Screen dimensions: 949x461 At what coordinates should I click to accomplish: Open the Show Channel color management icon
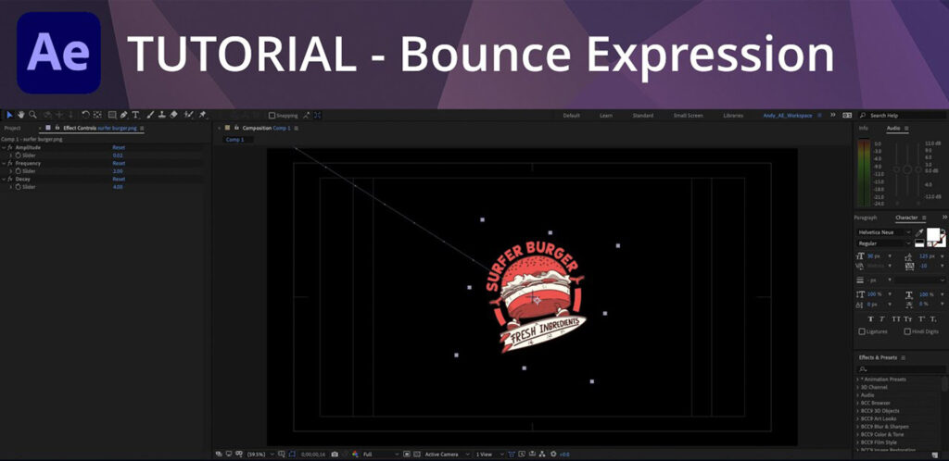(x=355, y=454)
